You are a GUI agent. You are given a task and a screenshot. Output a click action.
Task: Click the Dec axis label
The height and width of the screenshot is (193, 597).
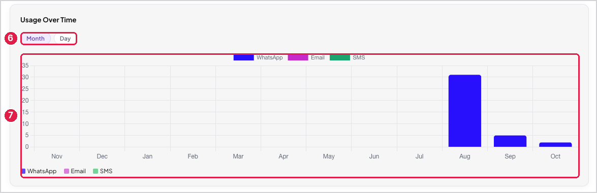(102, 156)
